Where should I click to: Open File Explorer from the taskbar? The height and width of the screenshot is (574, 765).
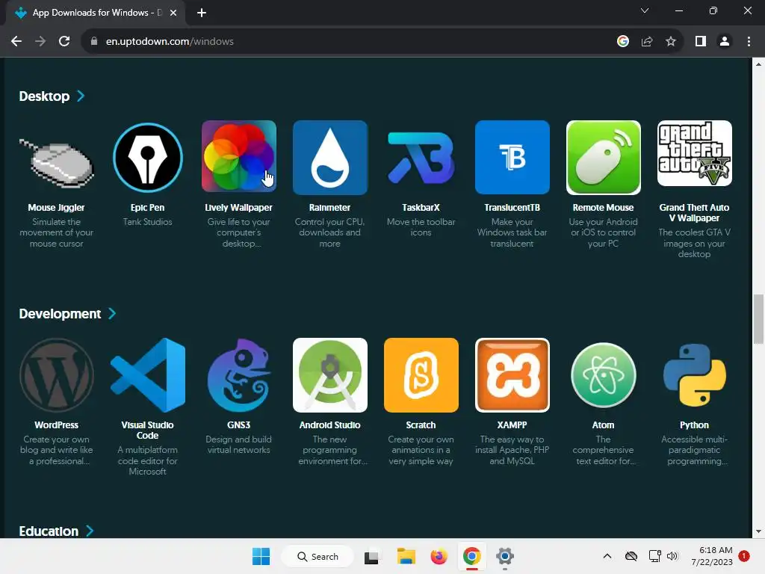(x=406, y=556)
